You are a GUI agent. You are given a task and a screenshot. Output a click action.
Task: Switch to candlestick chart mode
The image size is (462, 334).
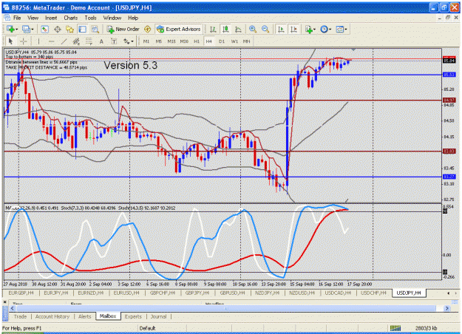point(225,29)
